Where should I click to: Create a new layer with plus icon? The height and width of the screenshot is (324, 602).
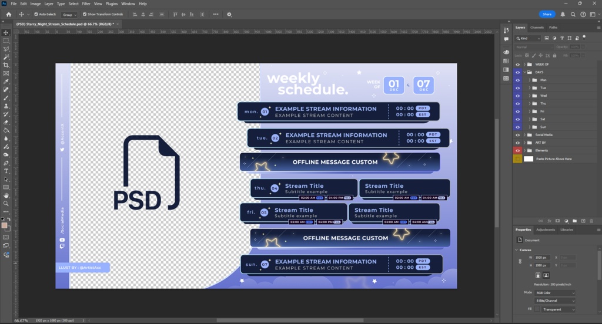[x=583, y=221]
